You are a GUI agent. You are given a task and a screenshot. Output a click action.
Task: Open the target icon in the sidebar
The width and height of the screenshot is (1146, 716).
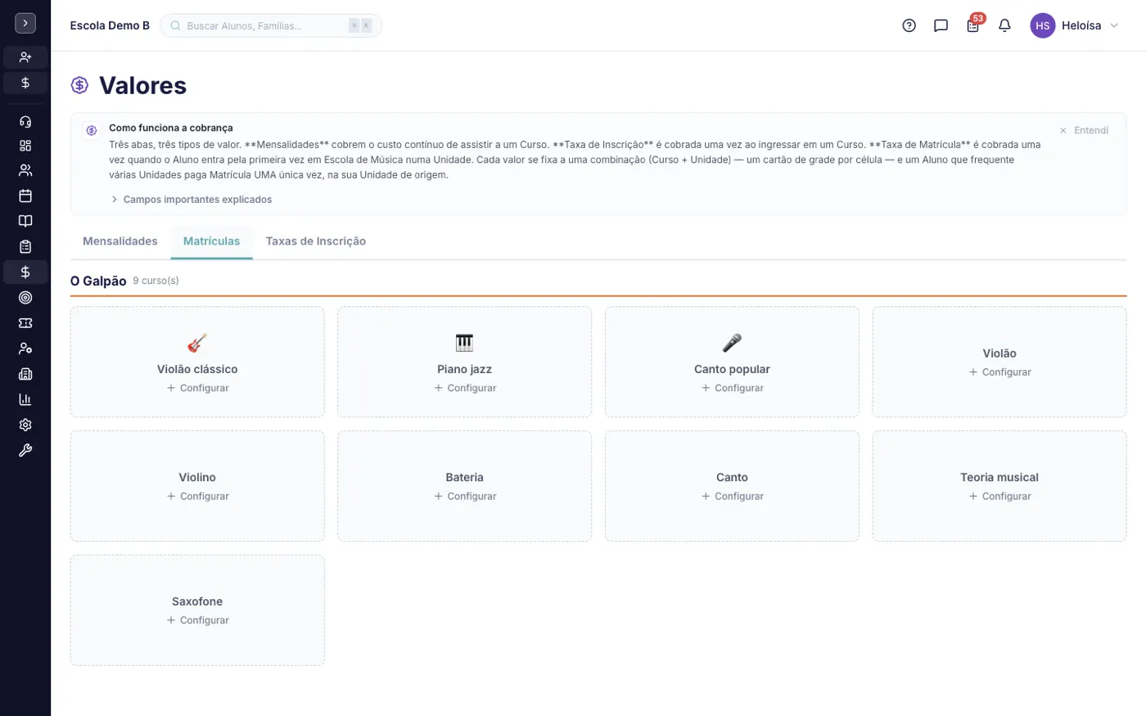tap(25, 298)
